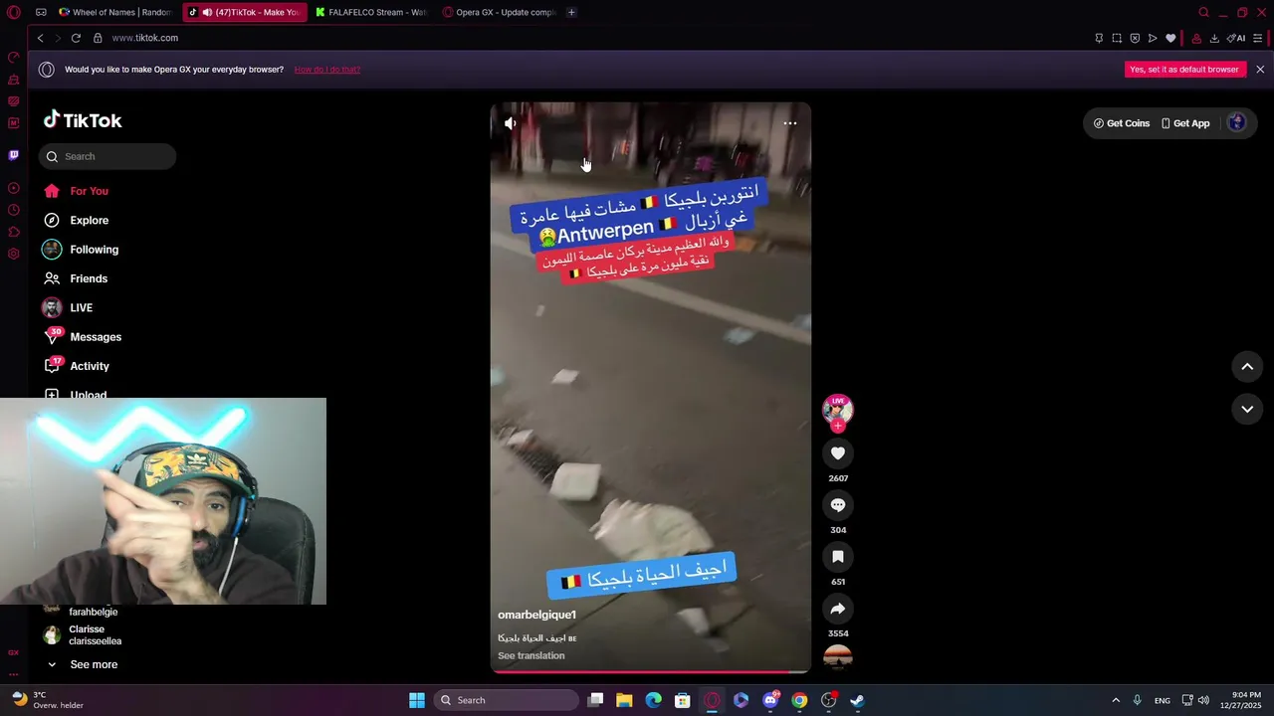Screen dimensions: 1274x716
Task: Open Opera tab search magnifier
Action: 1203,12
